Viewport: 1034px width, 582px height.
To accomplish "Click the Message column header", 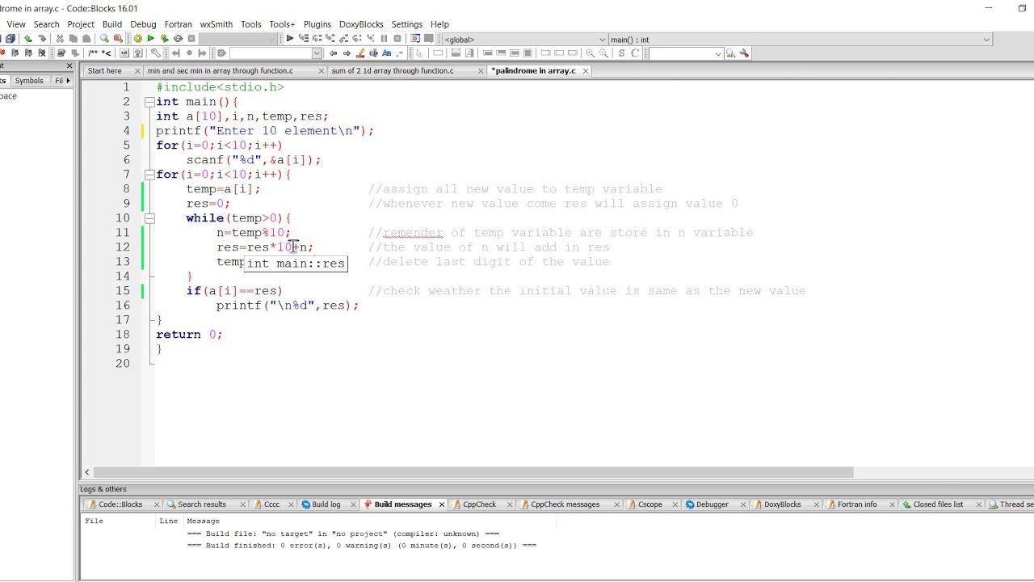I will point(203,521).
